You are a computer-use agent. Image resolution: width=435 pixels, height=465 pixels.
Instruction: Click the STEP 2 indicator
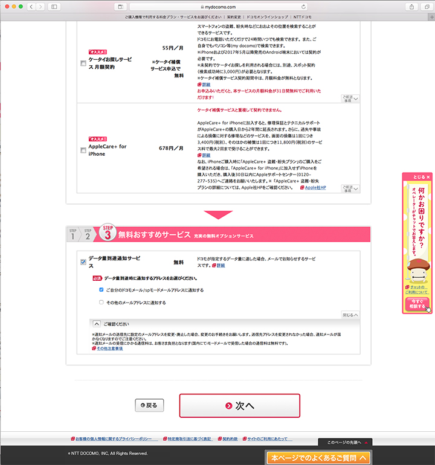[88, 234]
